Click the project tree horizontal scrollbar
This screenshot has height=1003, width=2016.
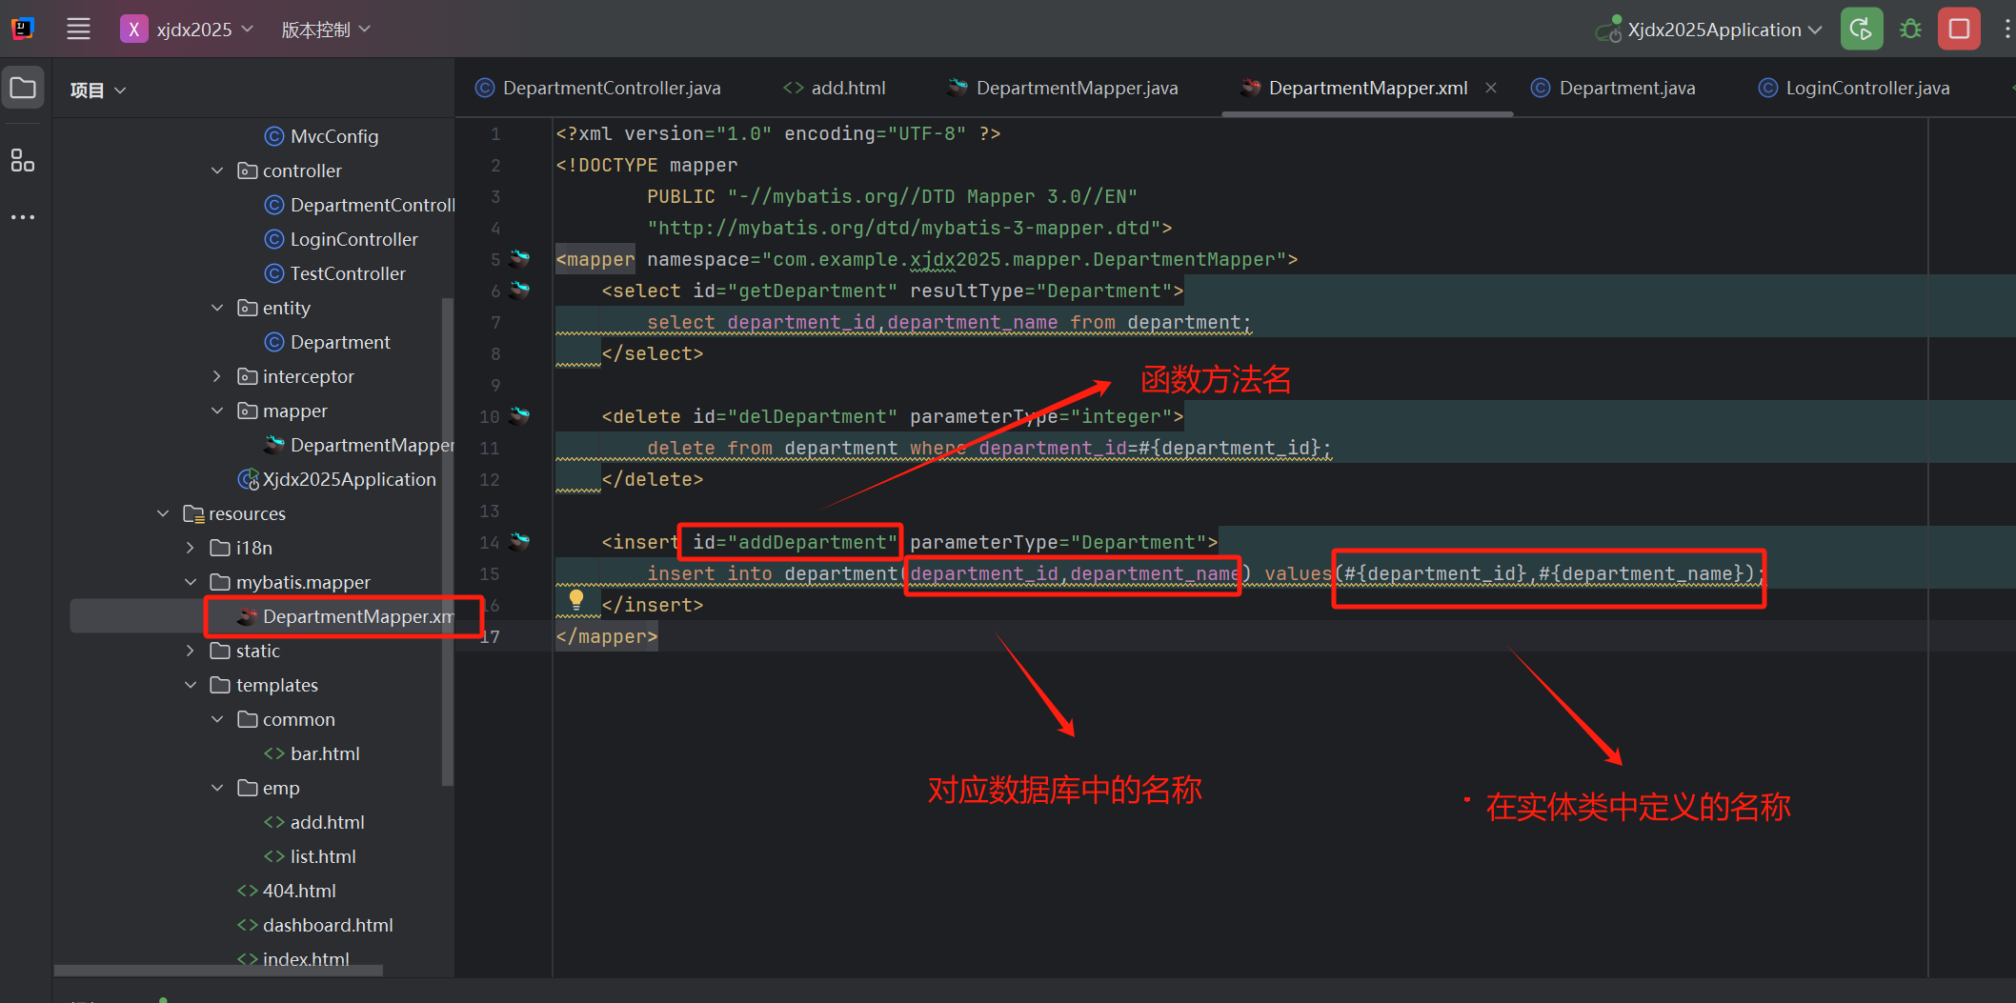(x=219, y=971)
